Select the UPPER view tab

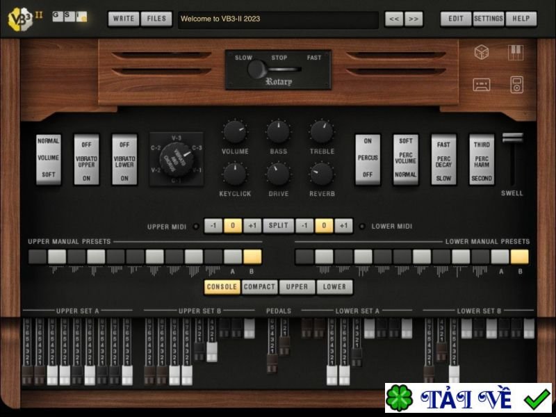pyautogui.click(x=297, y=287)
